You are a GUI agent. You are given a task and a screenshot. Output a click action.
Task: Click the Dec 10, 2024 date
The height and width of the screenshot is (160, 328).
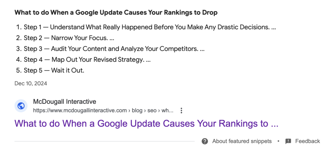tap(31, 83)
